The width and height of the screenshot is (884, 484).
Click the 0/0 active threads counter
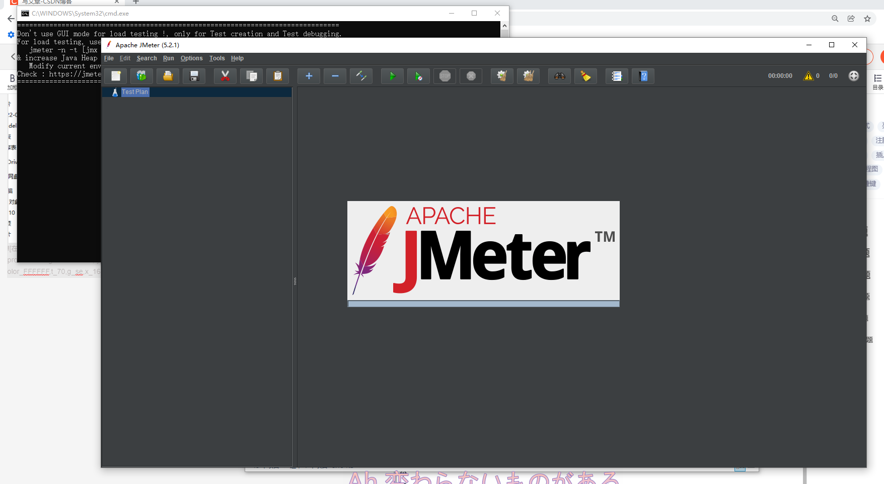(833, 76)
